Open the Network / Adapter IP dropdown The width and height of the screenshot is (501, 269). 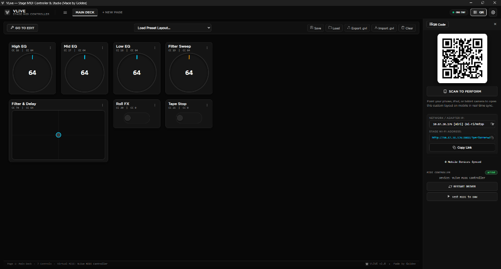click(462, 124)
